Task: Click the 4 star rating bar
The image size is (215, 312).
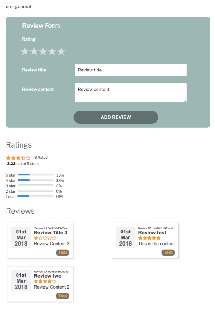Action: tap(36, 180)
